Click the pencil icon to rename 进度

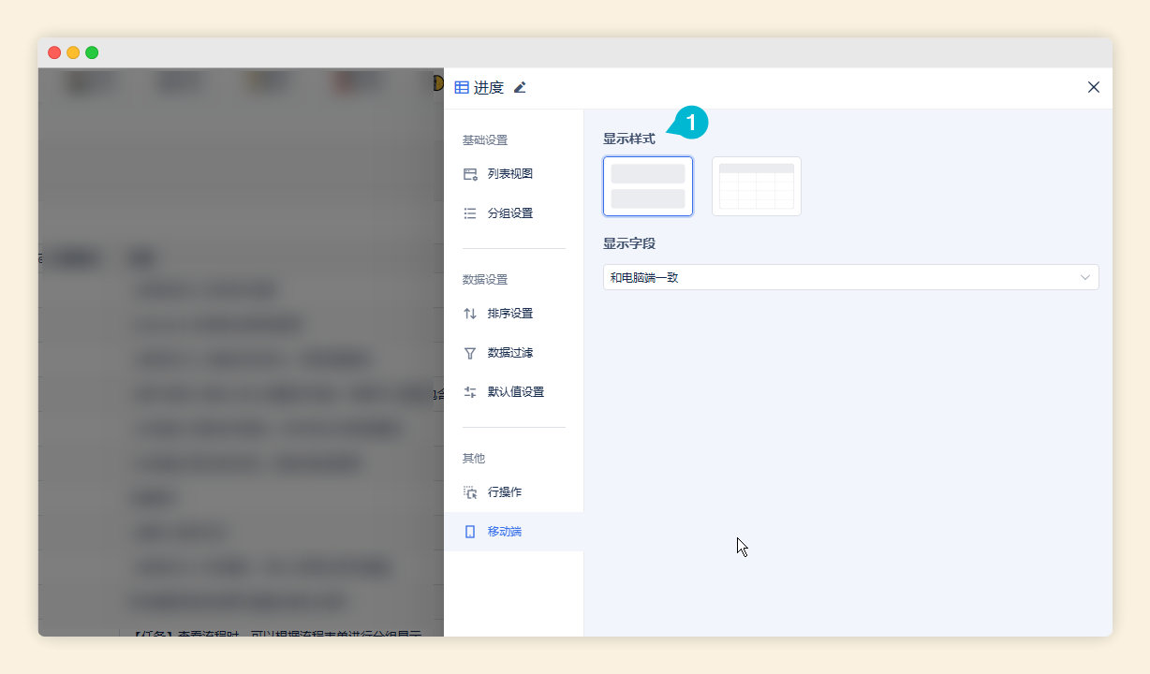pos(521,87)
